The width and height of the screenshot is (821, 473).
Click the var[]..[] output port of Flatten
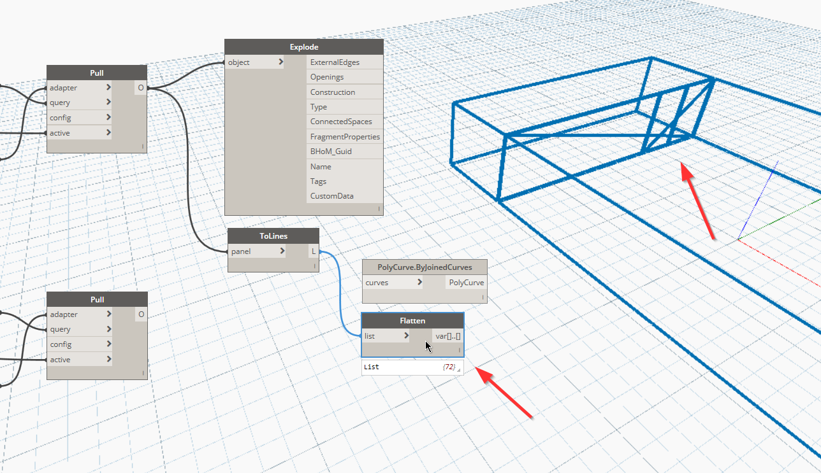click(x=448, y=335)
